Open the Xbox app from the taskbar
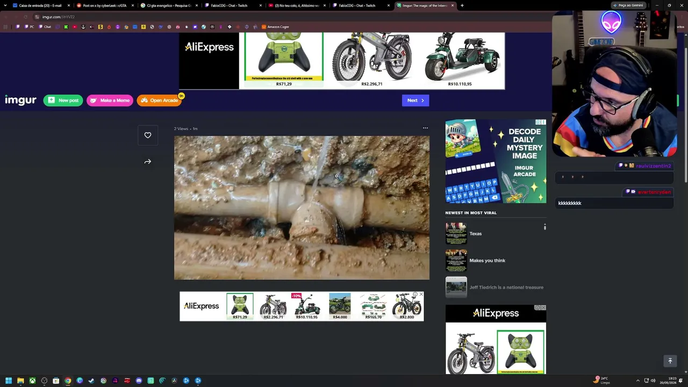The width and height of the screenshot is (688, 387). tap(32, 381)
